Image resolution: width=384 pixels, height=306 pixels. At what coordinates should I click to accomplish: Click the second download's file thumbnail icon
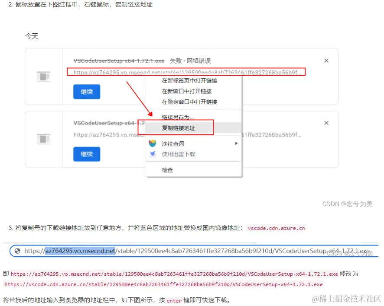[44, 139]
